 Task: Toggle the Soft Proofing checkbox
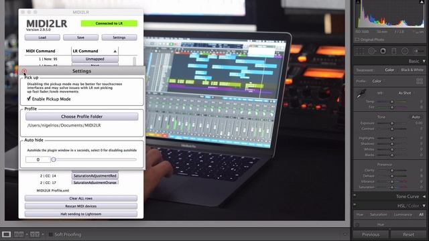point(51,234)
